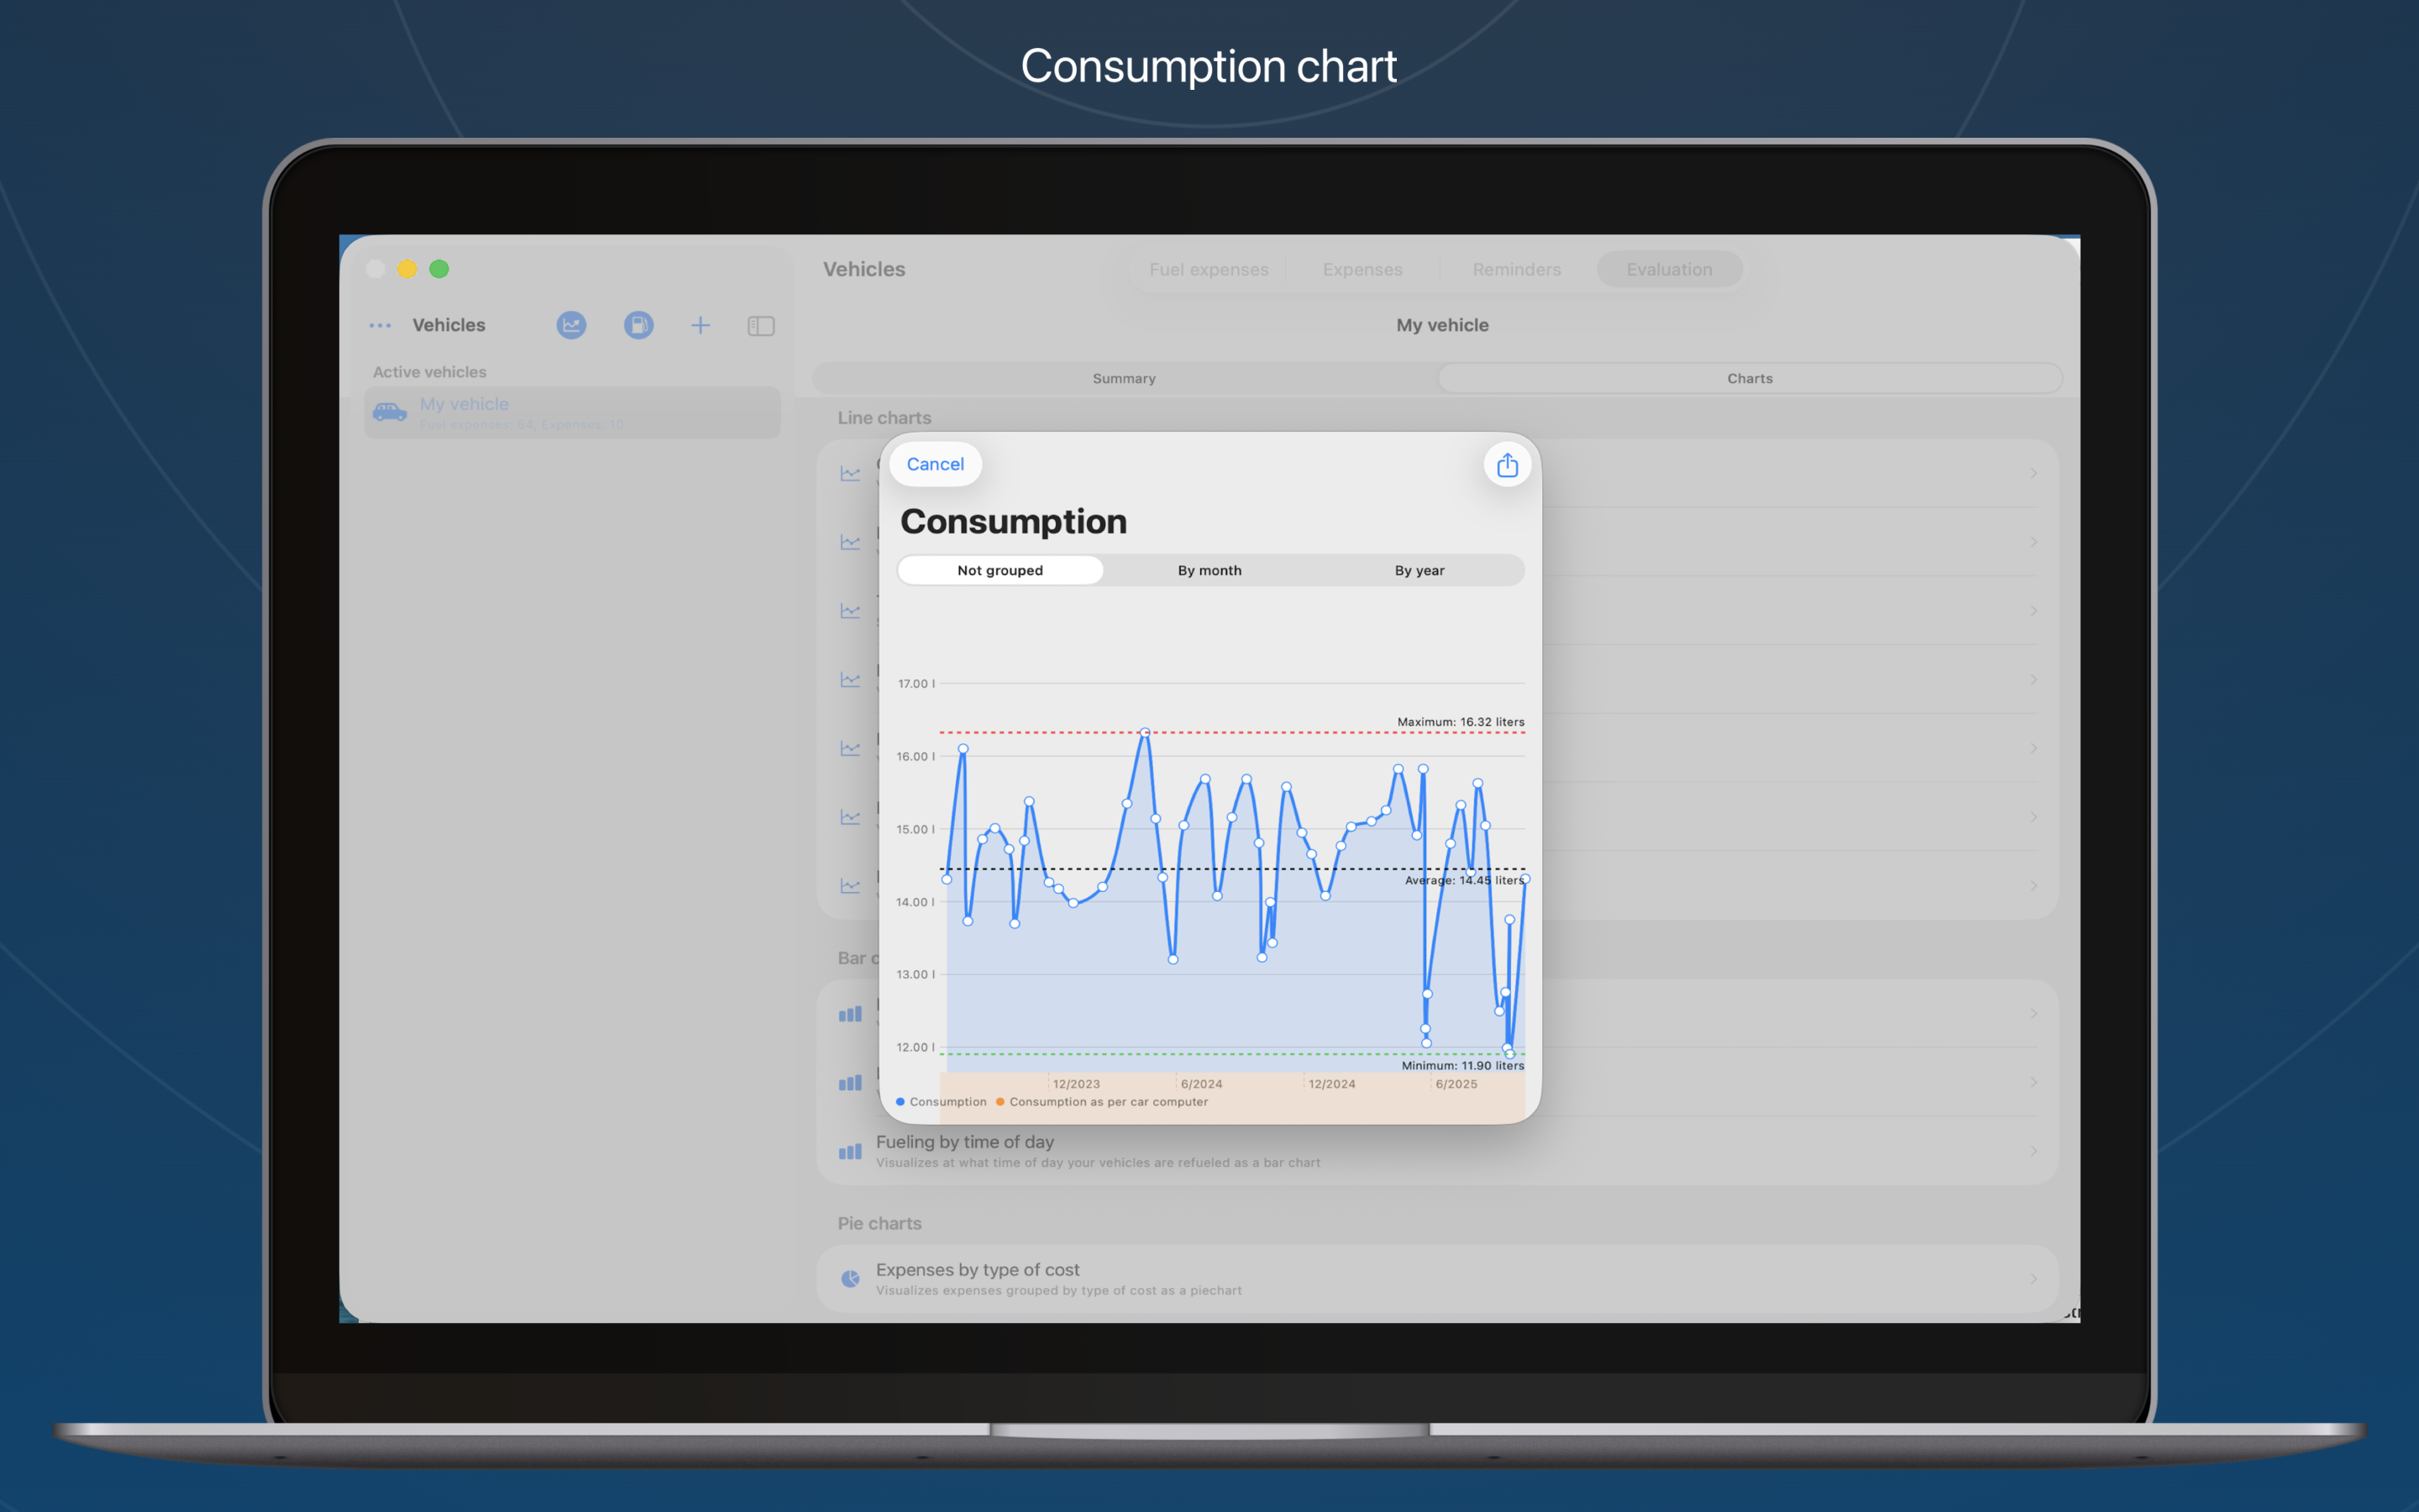Click the seventh line chart icon under Line charts
2419x1512 pixels.
[x=850, y=886]
